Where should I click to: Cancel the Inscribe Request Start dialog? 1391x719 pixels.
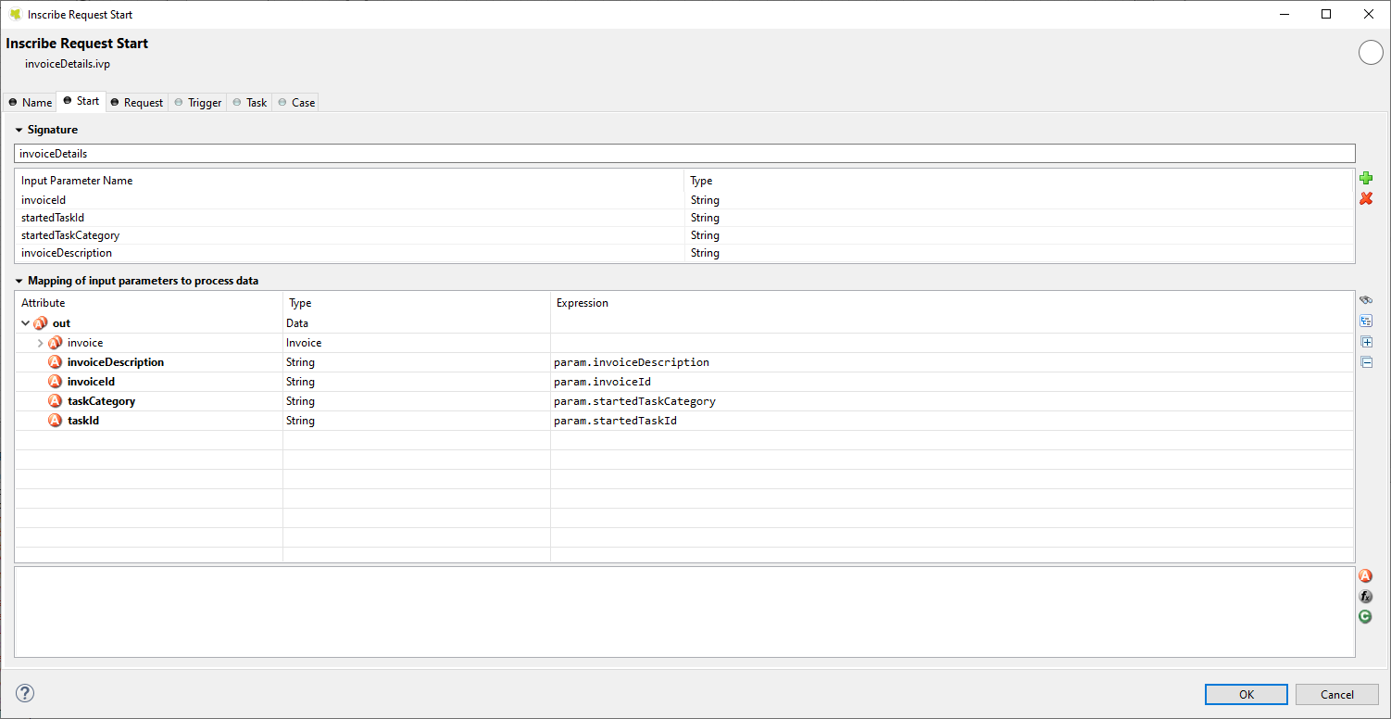pos(1337,693)
